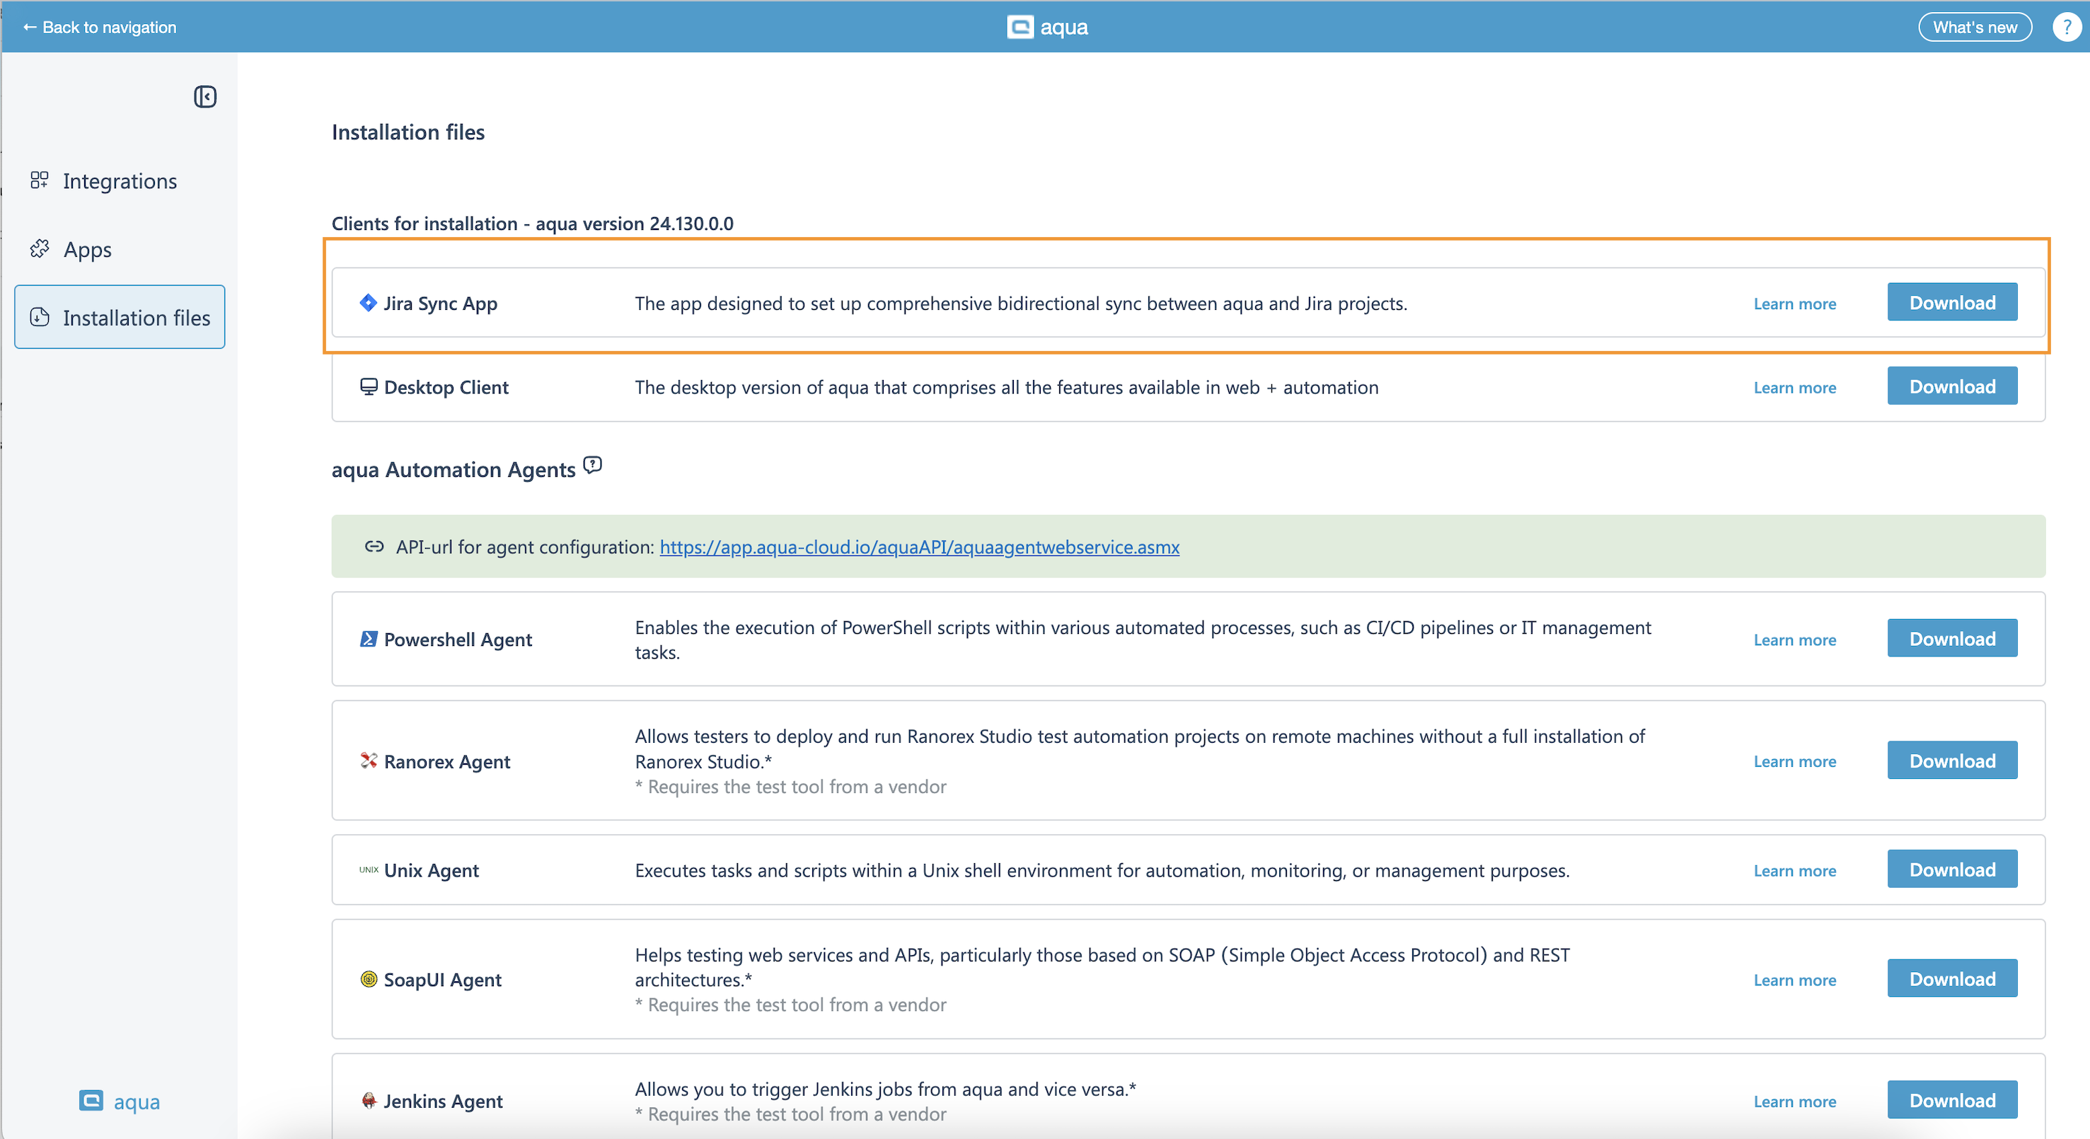Click the Jira Sync App diamond icon
The image size is (2090, 1139).
[x=369, y=303]
